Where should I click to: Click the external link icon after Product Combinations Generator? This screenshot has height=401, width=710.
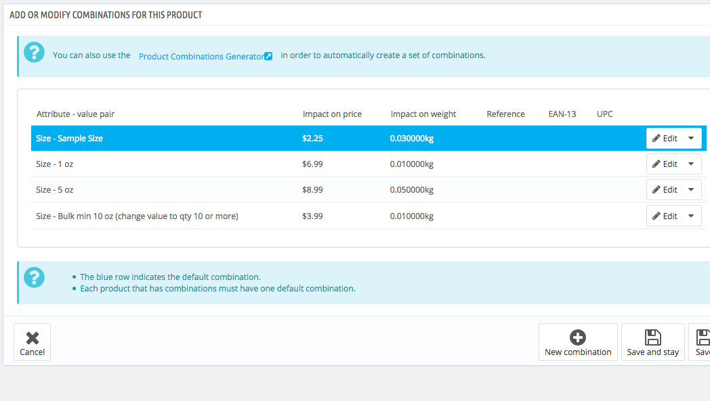click(x=268, y=56)
